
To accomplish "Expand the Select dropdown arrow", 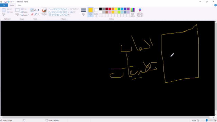I will click(x=17, y=16).
